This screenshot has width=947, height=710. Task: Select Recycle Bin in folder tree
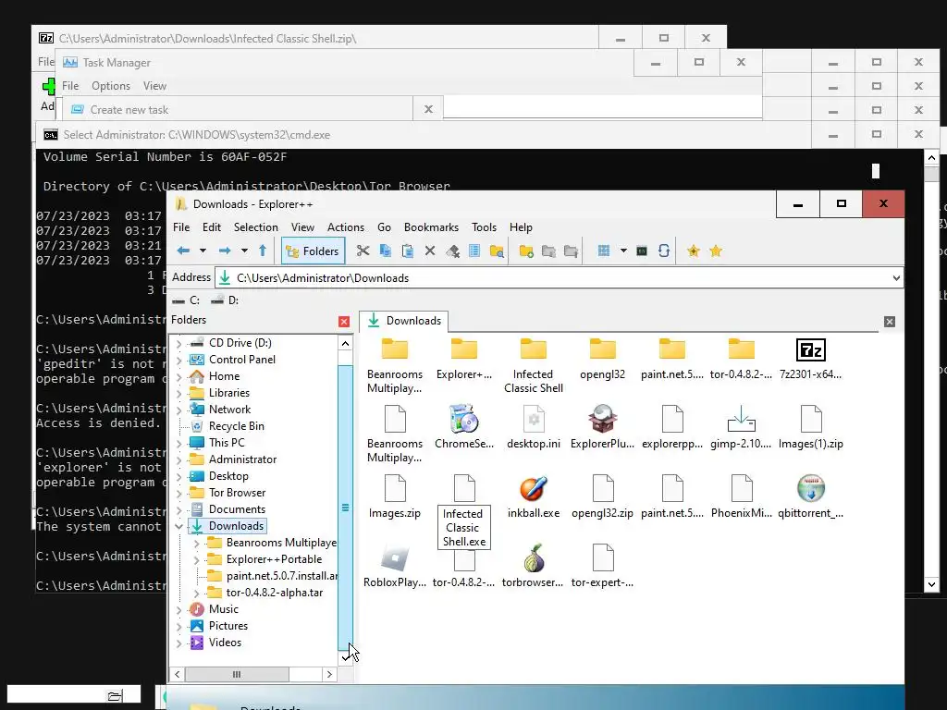tap(236, 426)
